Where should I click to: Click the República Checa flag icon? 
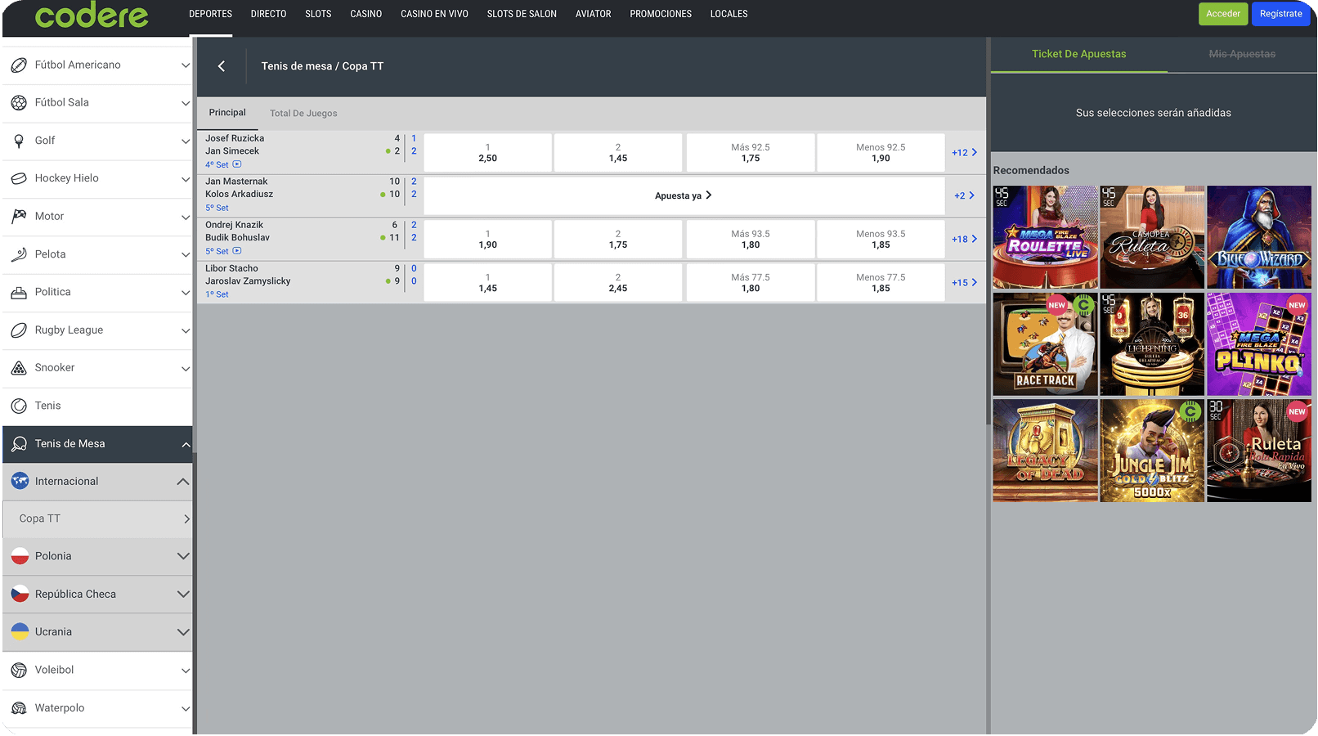pos(20,595)
